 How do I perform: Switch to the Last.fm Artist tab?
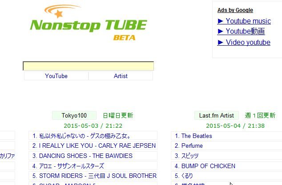coord(217,115)
